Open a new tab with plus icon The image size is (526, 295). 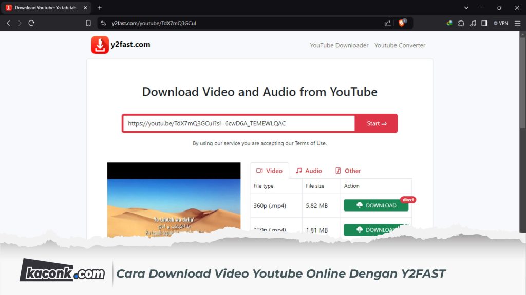point(100,7)
